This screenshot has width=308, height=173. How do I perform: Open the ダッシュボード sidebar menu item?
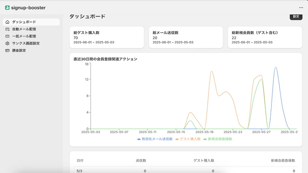(31, 22)
